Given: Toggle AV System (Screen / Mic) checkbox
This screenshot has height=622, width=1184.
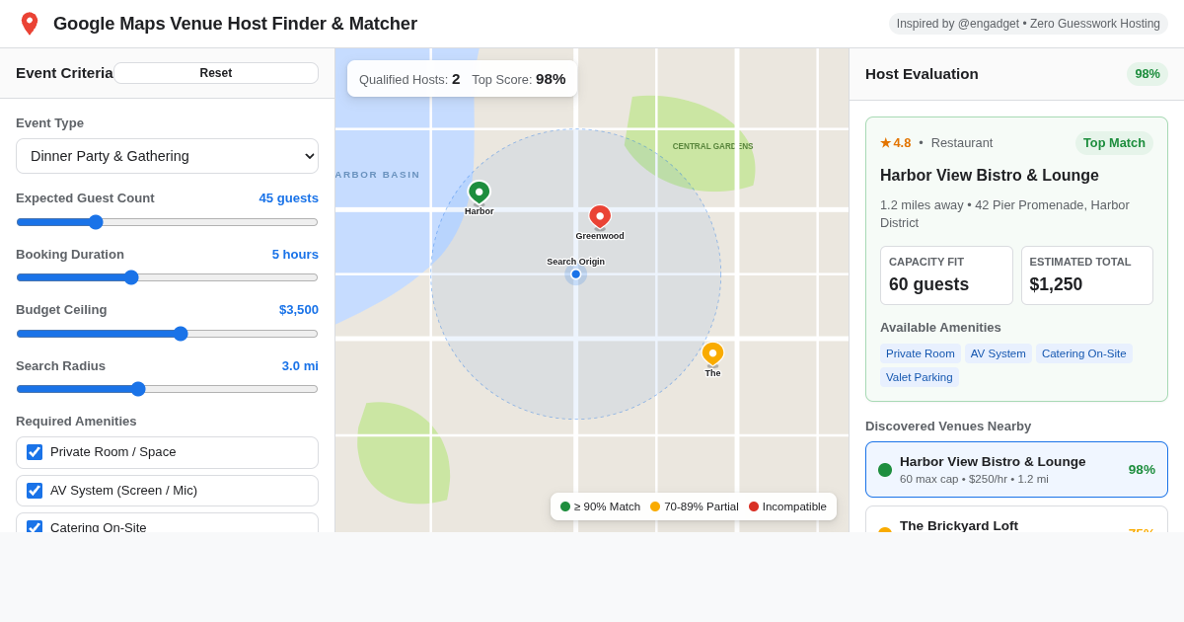Looking at the screenshot, I should (35, 491).
